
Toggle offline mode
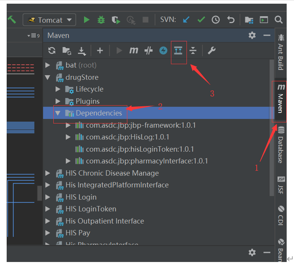tap(149, 50)
